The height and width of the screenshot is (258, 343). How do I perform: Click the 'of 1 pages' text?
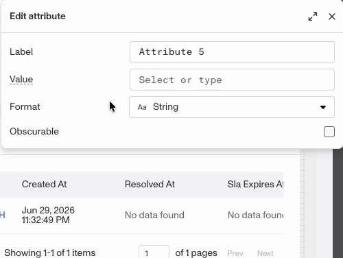[196, 253]
